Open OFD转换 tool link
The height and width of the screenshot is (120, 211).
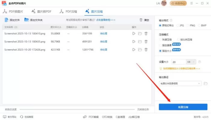tap(107, 117)
